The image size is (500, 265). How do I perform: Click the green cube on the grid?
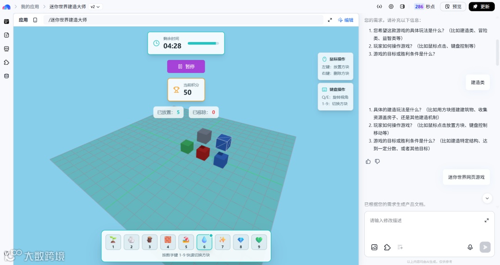[187, 146]
